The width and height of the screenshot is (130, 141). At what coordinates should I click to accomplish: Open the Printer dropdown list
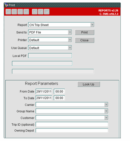(70, 40)
